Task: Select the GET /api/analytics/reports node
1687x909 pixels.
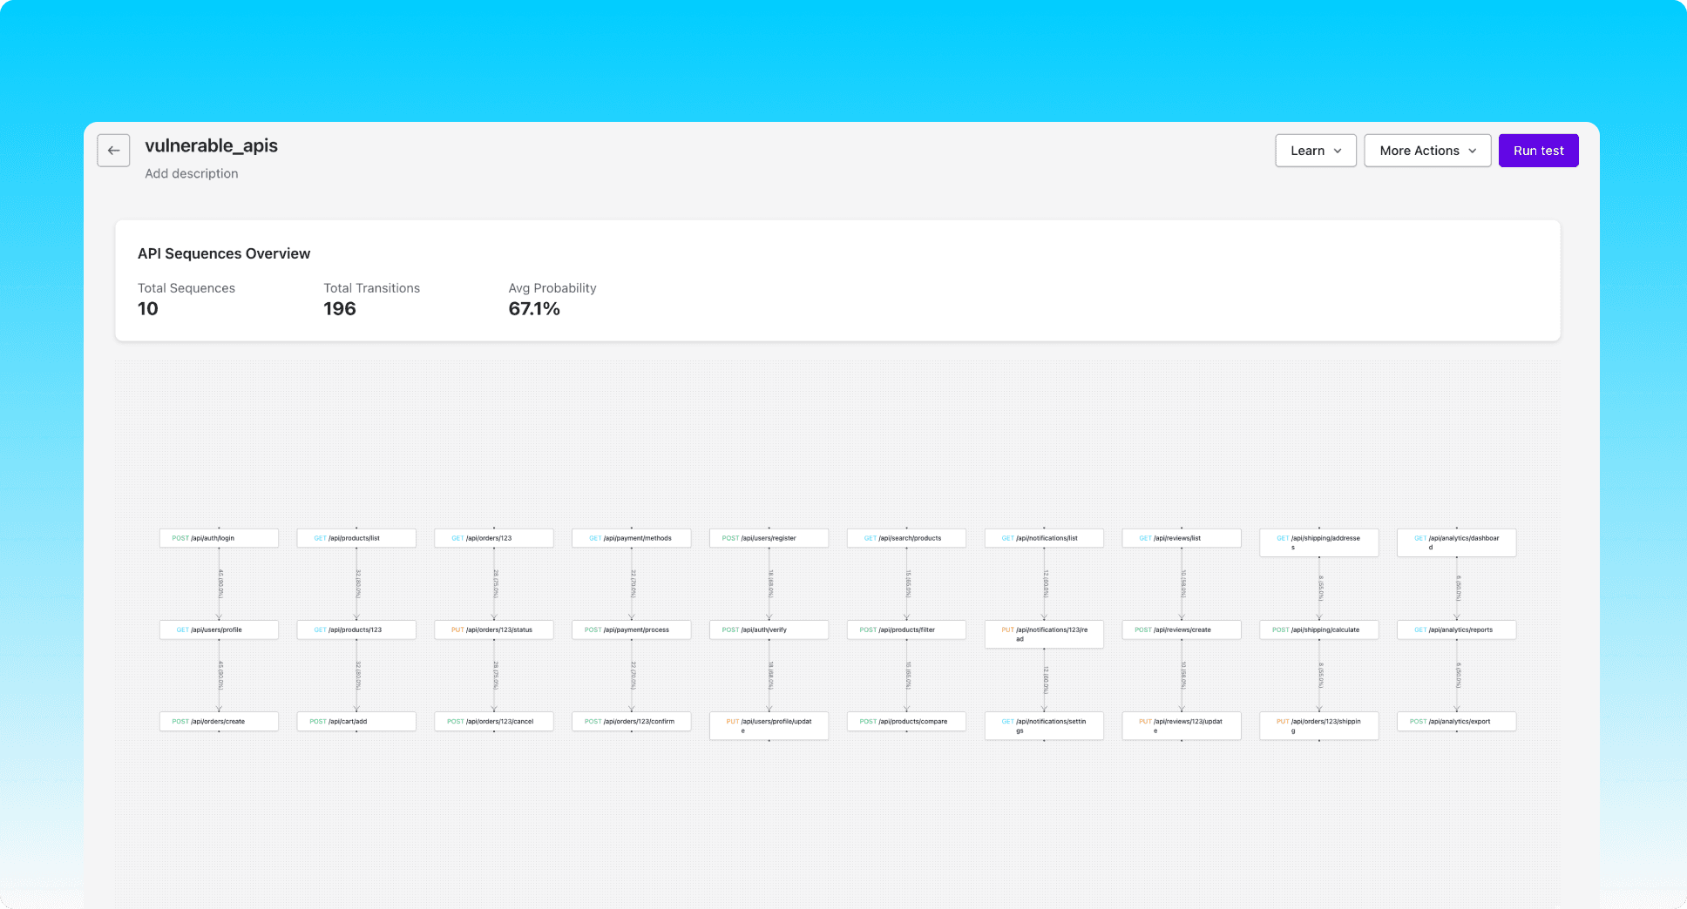Action: click(x=1457, y=630)
